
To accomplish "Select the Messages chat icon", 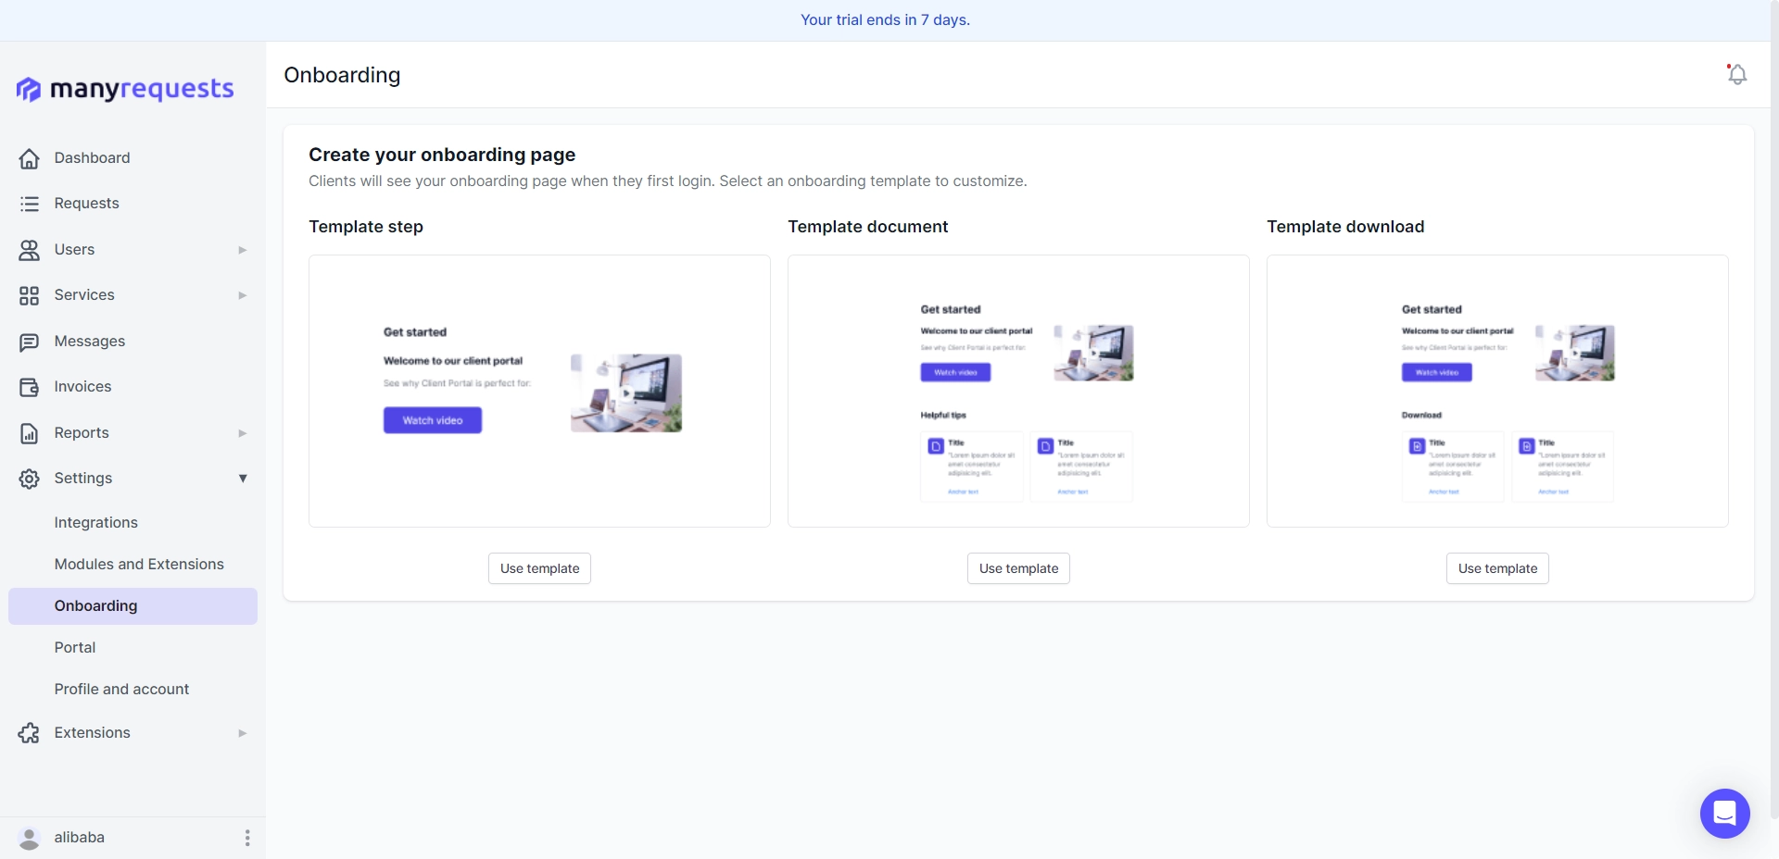I will pos(29,342).
